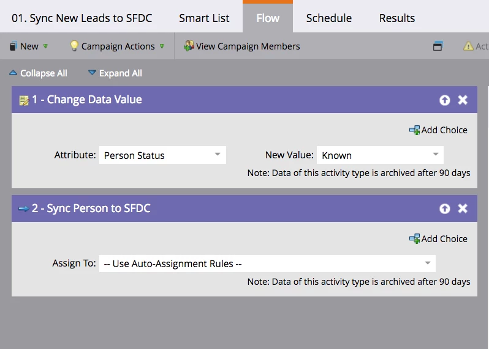Click View Campaign Members

pos(242,46)
